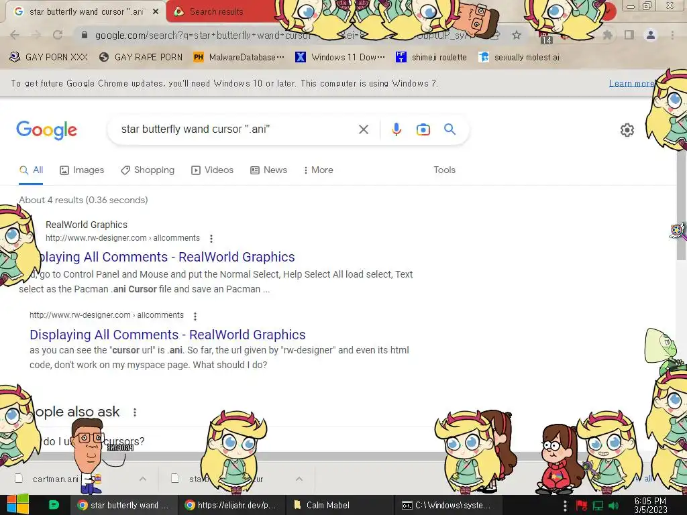The height and width of the screenshot is (515, 687).
Task: Open Windows 11 Dow… bookmark
Action: 340,57
